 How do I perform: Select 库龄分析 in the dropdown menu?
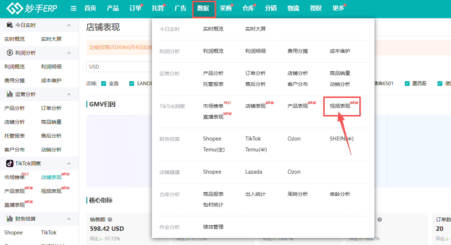pyautogui.click(x=340, y=194)
